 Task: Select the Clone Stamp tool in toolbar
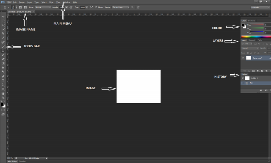point(3,51)
